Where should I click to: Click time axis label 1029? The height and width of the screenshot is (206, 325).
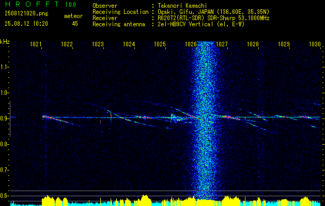pyautogui.click(x=284, y=44)
